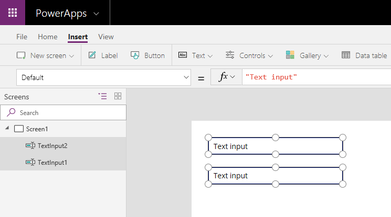Viewport: 391px width, 217px height.
Task: Expand the fx formula options chevron
Action: pos(233,77)
